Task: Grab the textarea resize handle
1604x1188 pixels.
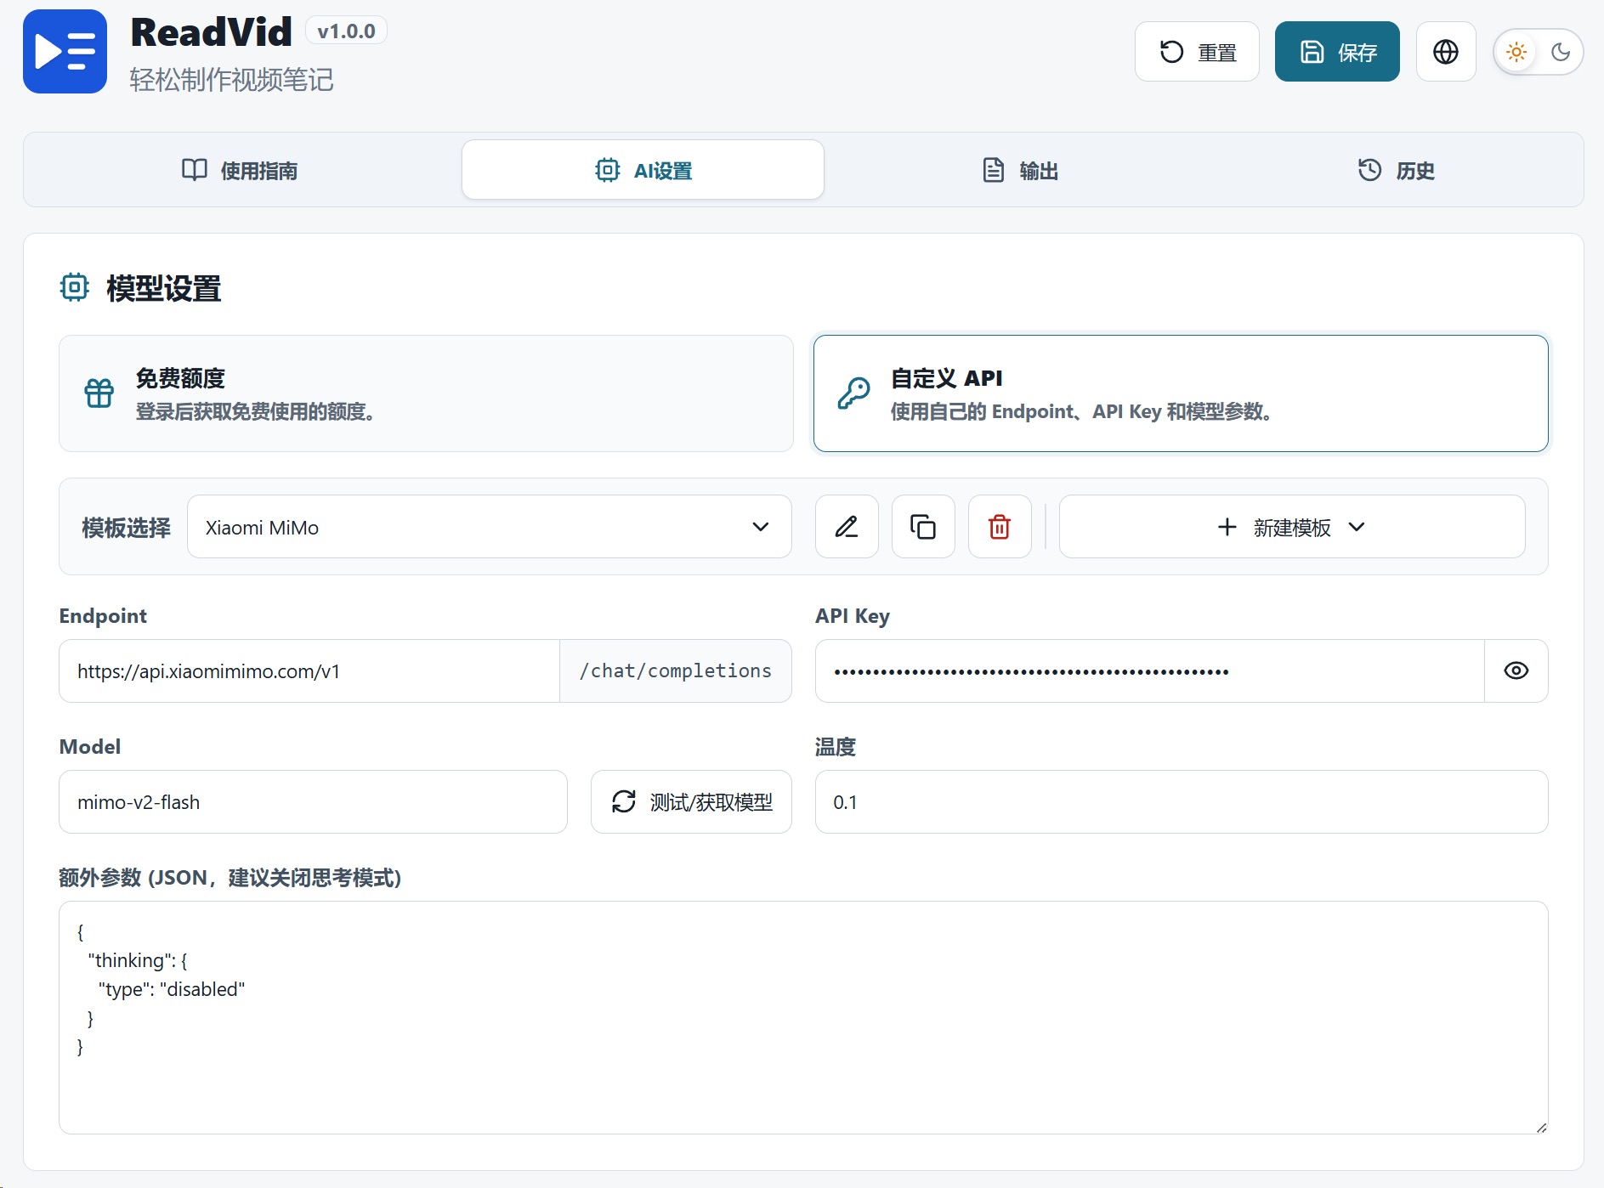Action: 1541,1127
